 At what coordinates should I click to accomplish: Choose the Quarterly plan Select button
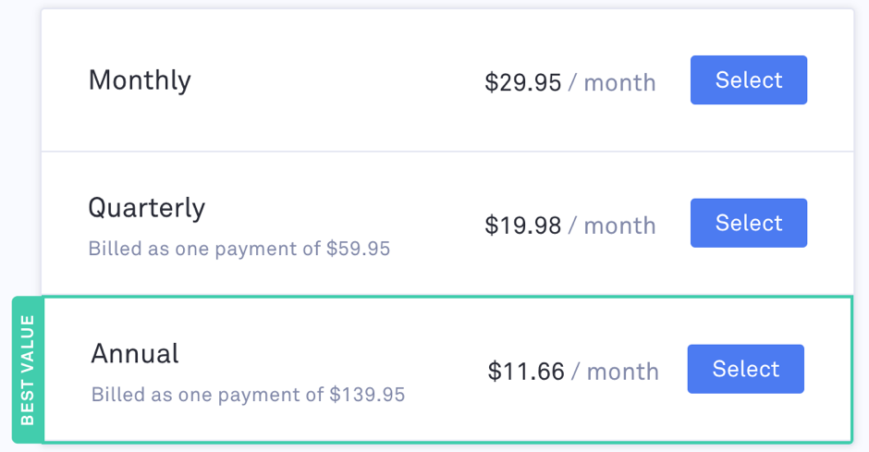(x=748, y=223)
